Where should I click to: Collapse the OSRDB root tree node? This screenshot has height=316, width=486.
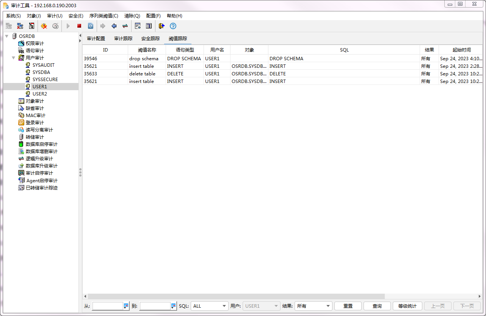pos(7,36)
